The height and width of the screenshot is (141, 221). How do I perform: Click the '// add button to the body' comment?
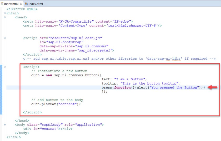[x=57, y=100]
